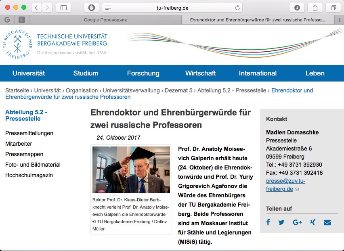The width and height of the screenshot is (344, 251).
Task: Go to Organisation in breadcrumb
Action: point(82,90)
